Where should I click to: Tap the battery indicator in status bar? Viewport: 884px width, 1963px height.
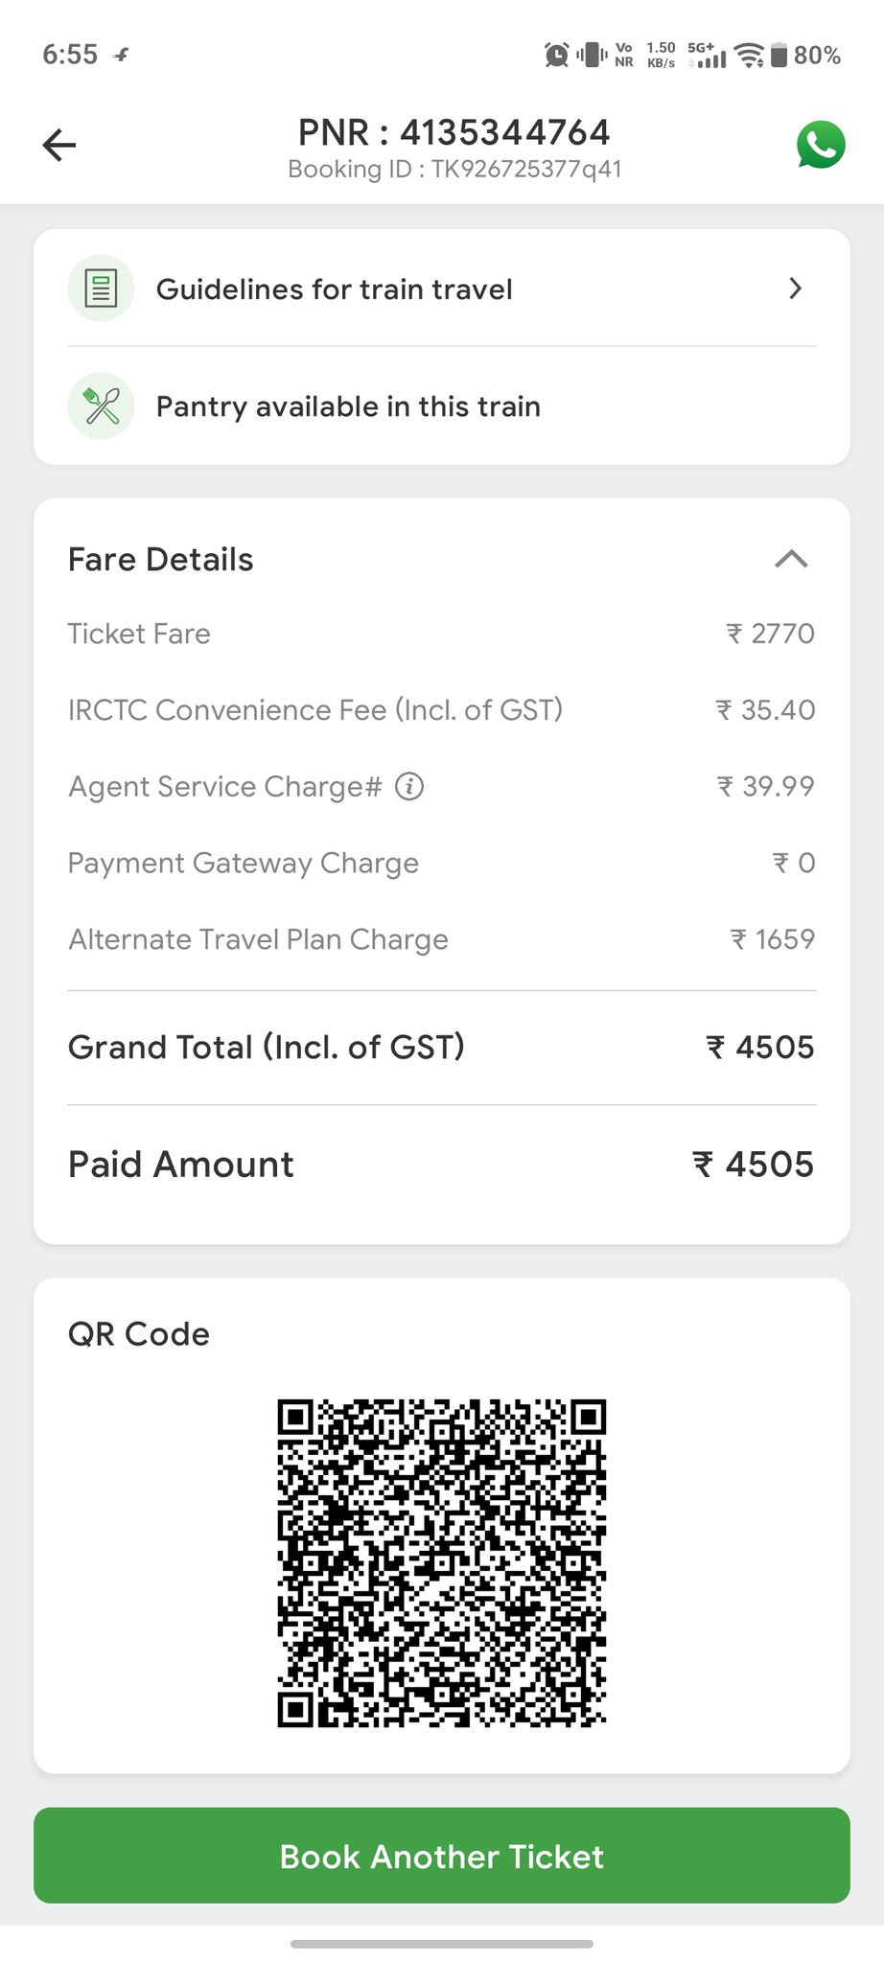(779, 56)
